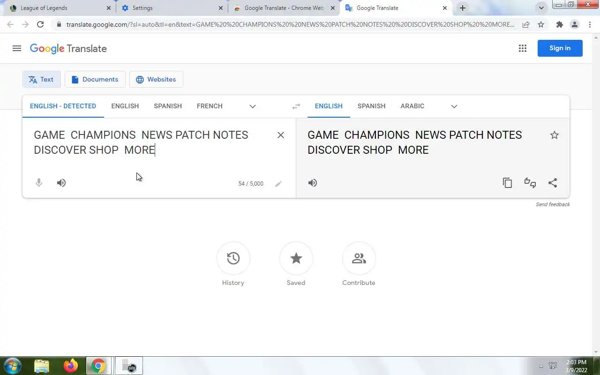The width and height of the screenshot is (600, 375).
Task: Click the rate translation icon
Action: point(530,183)
